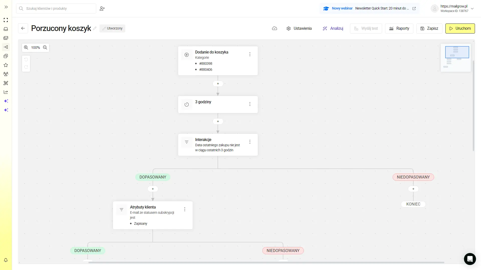Click the Uruchom button

pyautogui.click(x=460, y=28)
